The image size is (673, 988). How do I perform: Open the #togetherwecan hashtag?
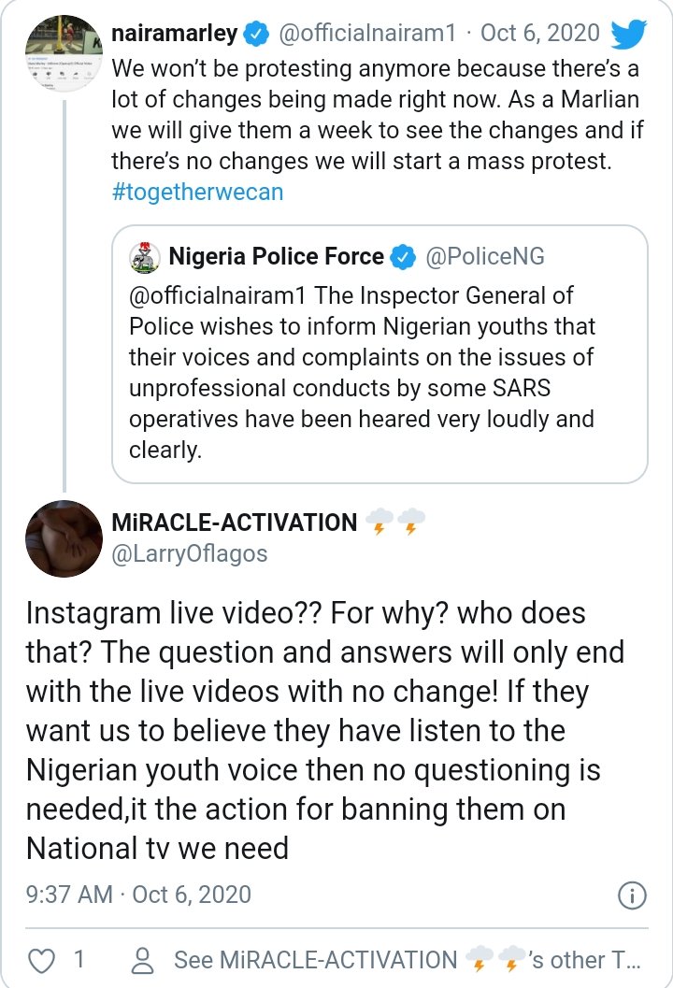click(x=196, y=193)
